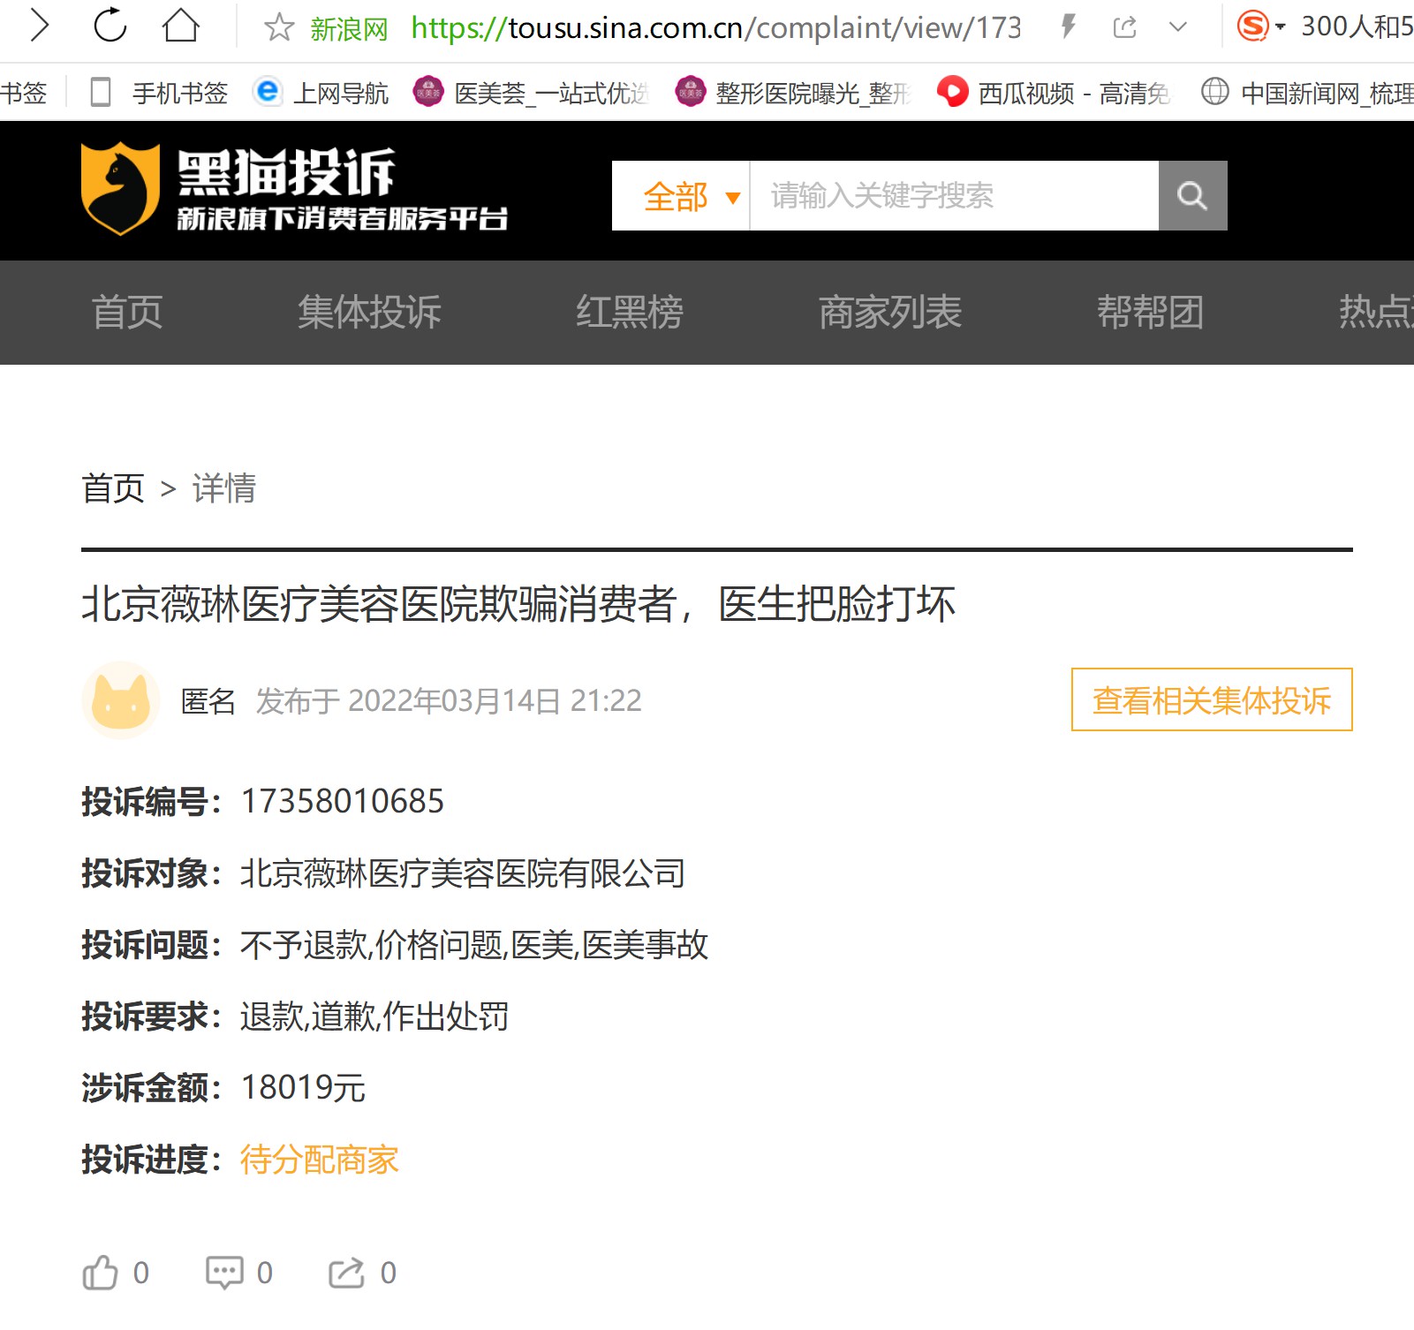Click complaint number 17358010685
Viewport: 1414px width, 1330px height.
tap(343, 802)
